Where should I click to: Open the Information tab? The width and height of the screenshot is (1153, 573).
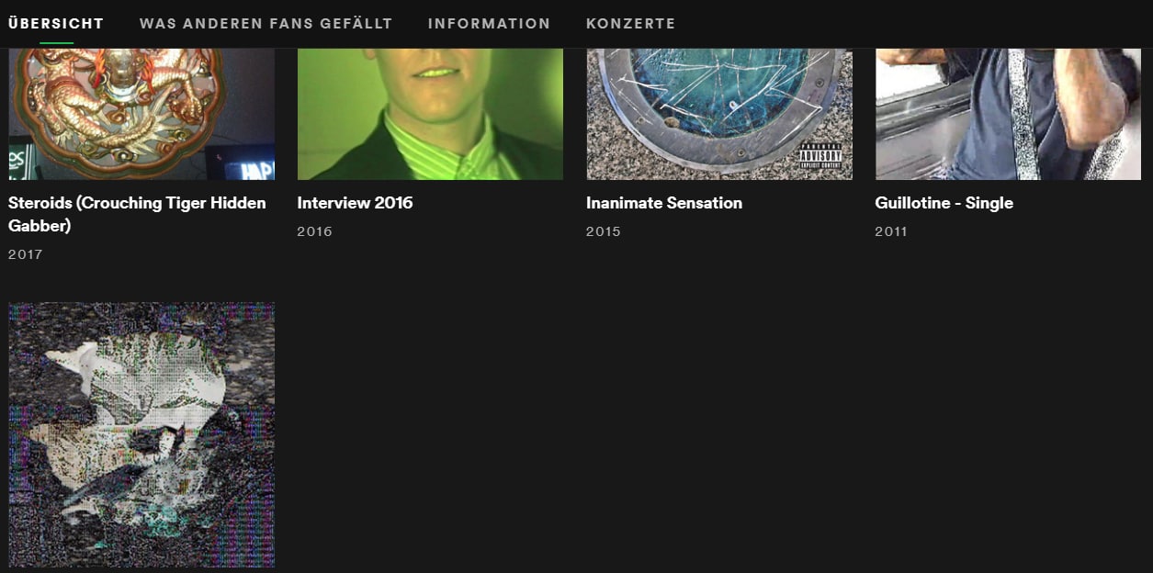tap(489, 24)
